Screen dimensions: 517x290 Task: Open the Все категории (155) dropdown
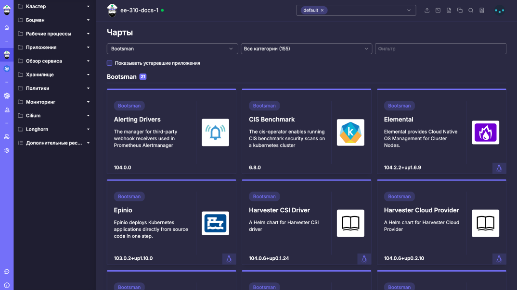[306, 48]
